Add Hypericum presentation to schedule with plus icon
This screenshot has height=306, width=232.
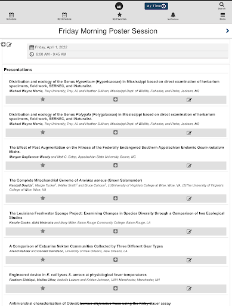[116, 99]
